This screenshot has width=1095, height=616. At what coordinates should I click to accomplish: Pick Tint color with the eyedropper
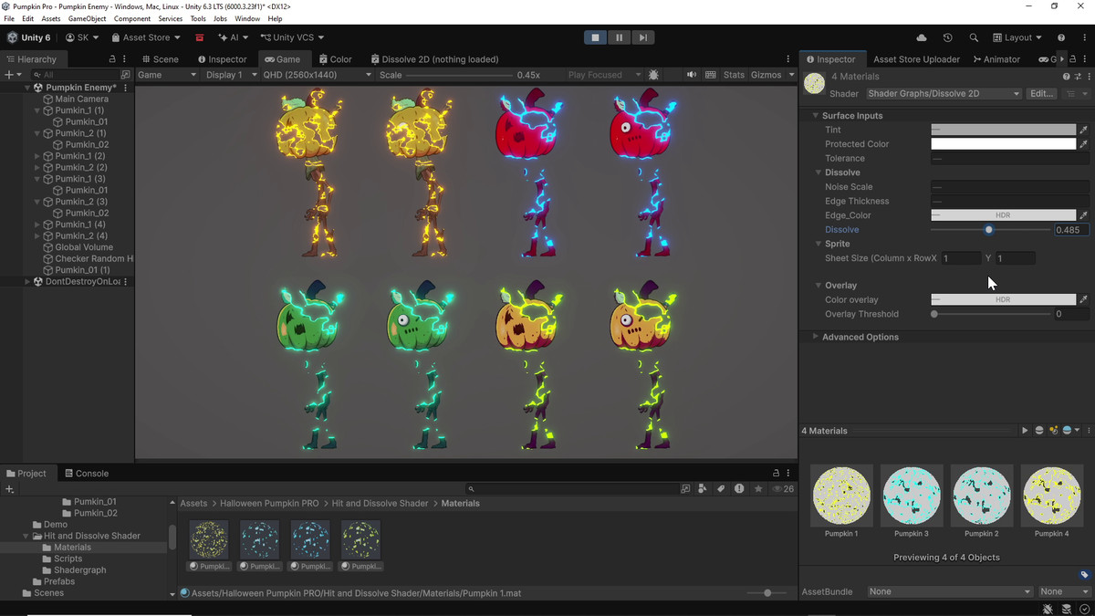click(x=1083, y=130)
